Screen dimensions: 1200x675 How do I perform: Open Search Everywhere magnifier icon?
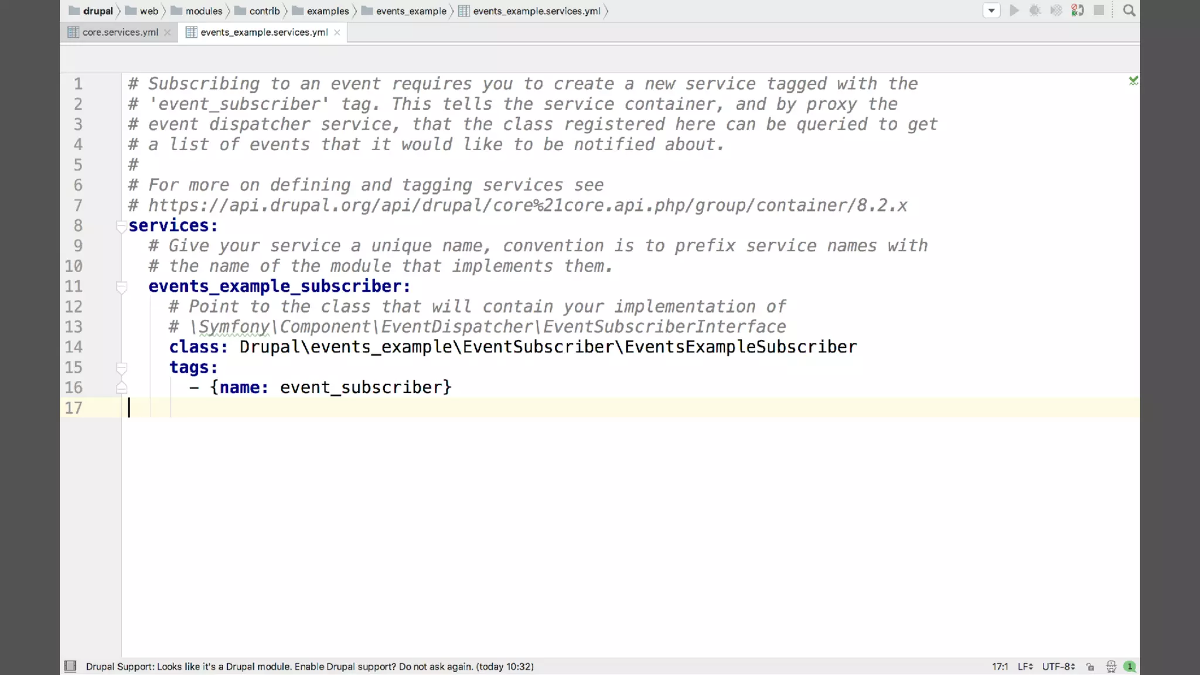point(1129,11)
